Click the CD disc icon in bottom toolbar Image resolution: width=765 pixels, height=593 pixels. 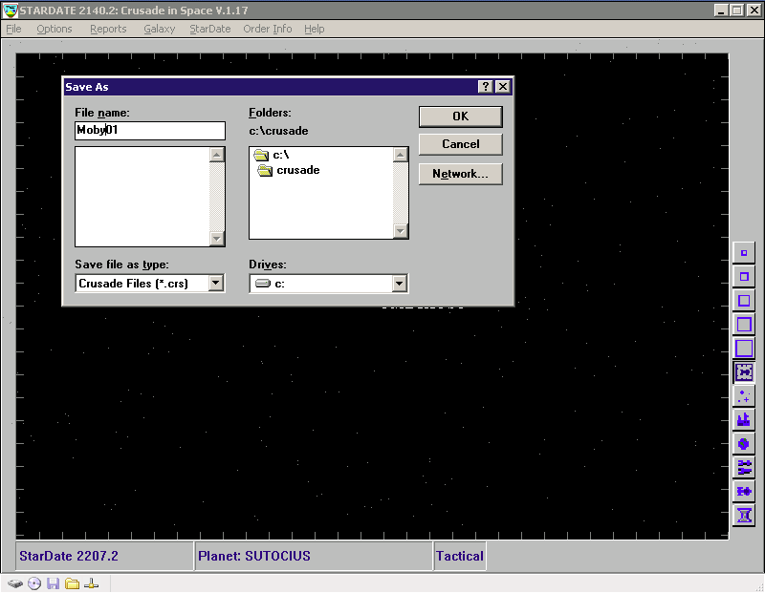pos(34,583)
